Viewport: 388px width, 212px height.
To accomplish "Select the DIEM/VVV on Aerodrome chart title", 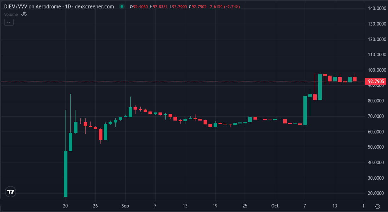I will click(59, 7).
